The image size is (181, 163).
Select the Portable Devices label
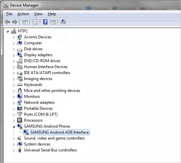point(39,108)
